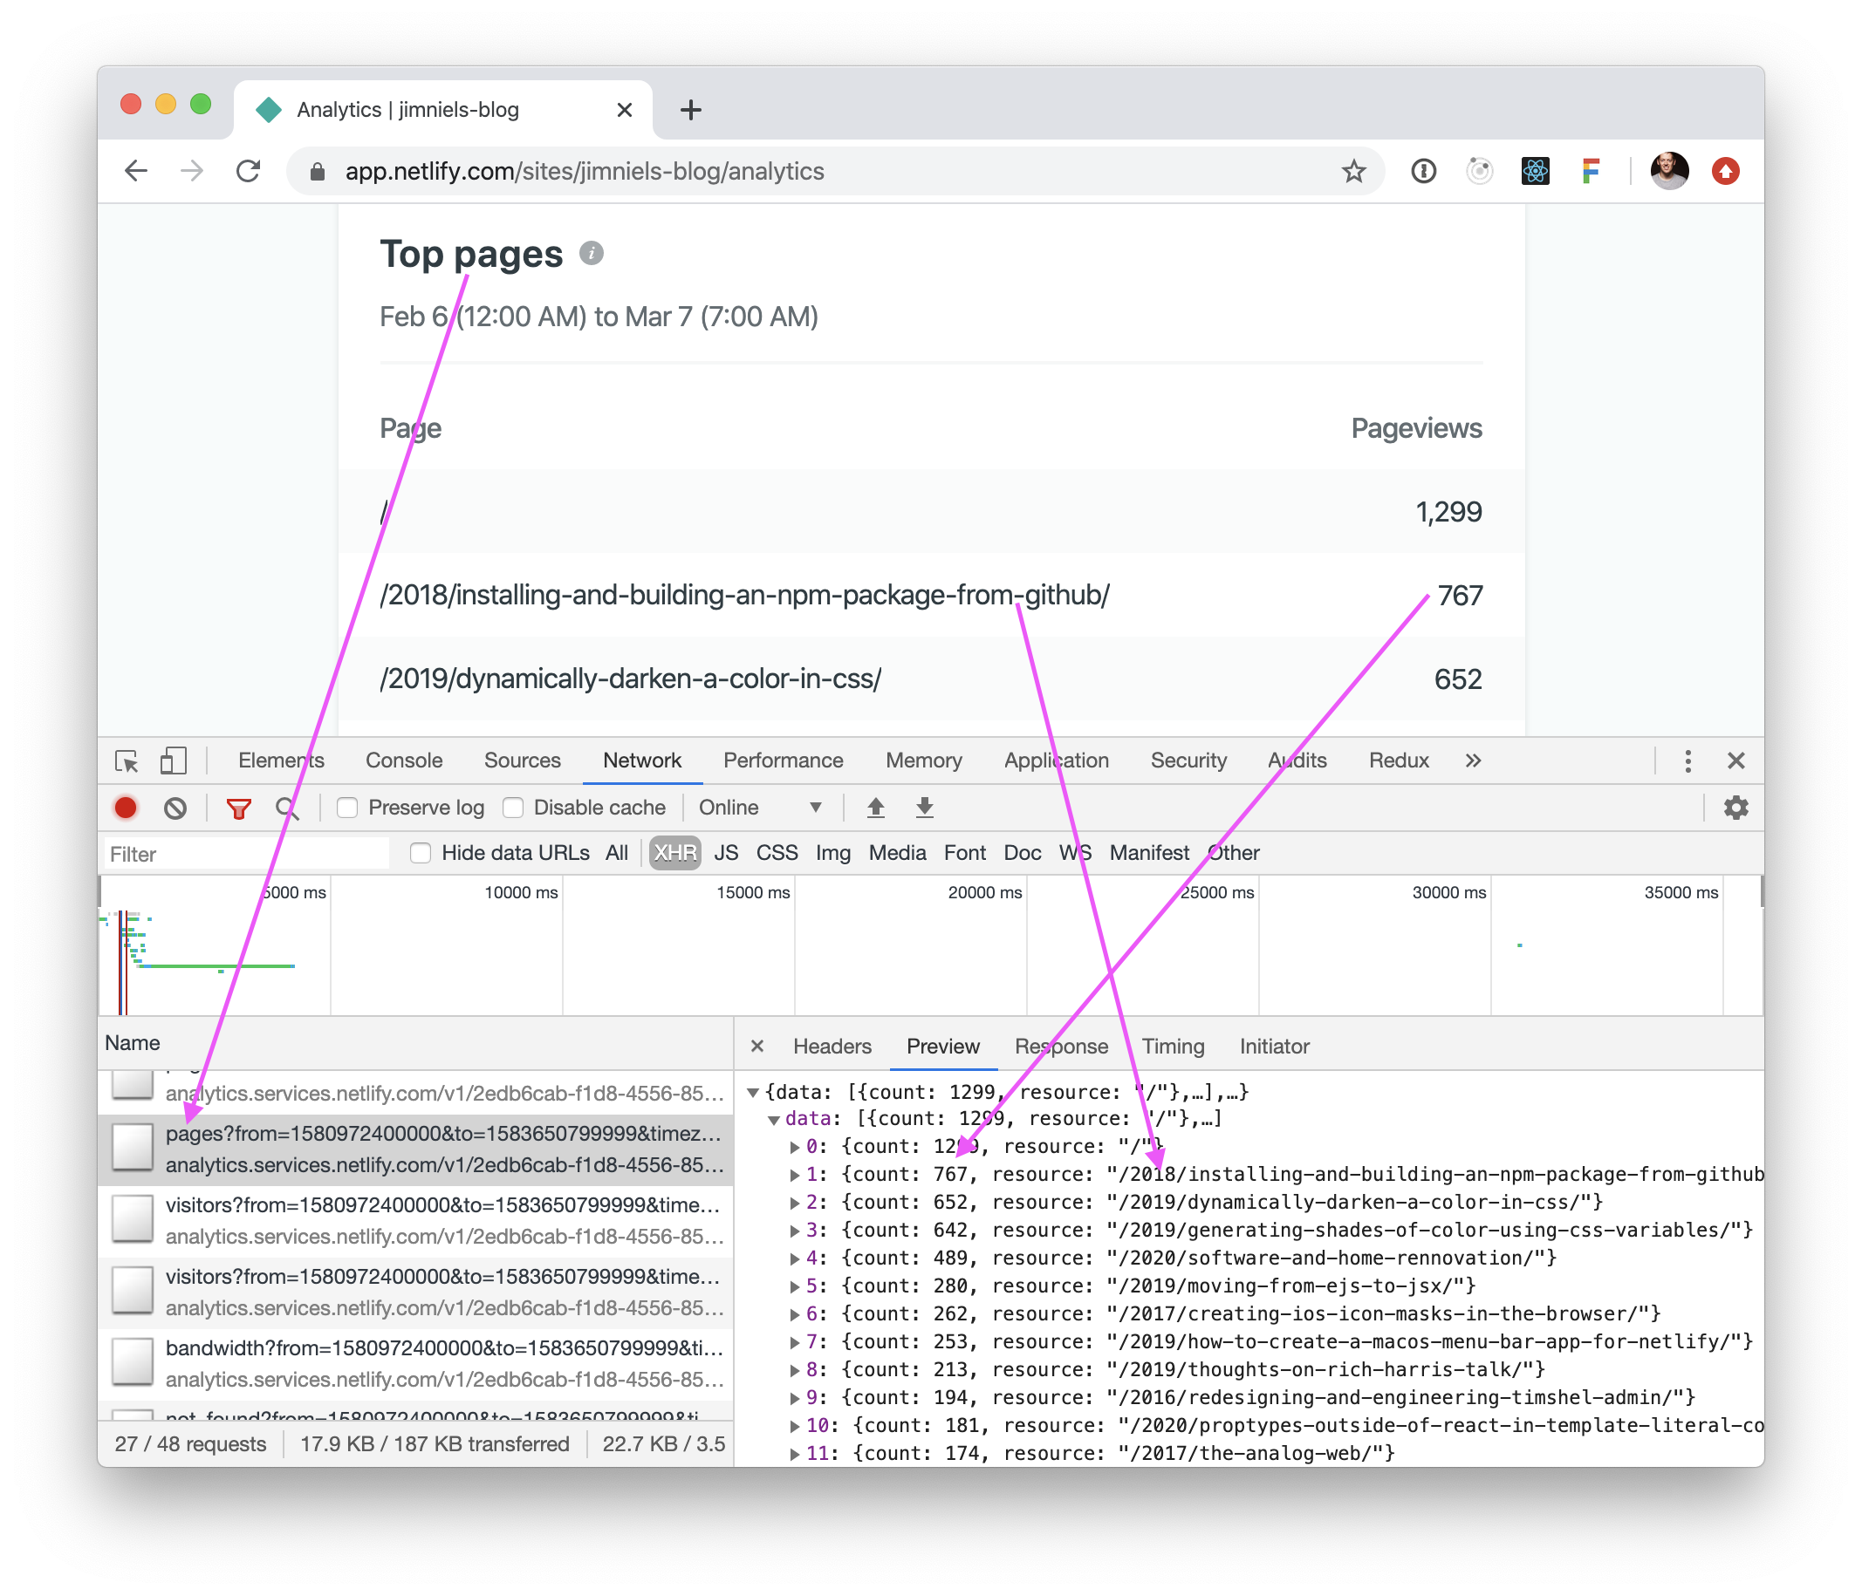Select the JS resource type filter
Screen dimensions: 1862x1596
pos(726,852)
